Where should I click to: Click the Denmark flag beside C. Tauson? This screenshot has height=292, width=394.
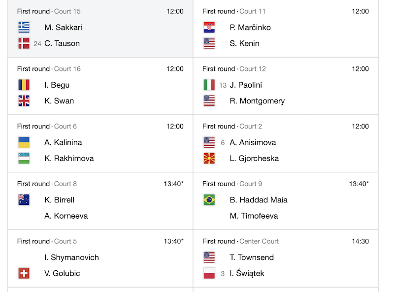pos(24,43)
